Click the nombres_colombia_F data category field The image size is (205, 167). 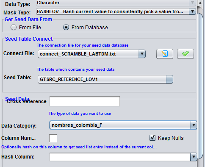(x=120, y=125)
